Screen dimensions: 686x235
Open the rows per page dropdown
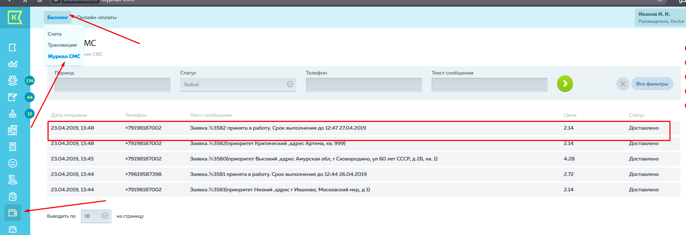pyautogui.click(x=96, y=216)
